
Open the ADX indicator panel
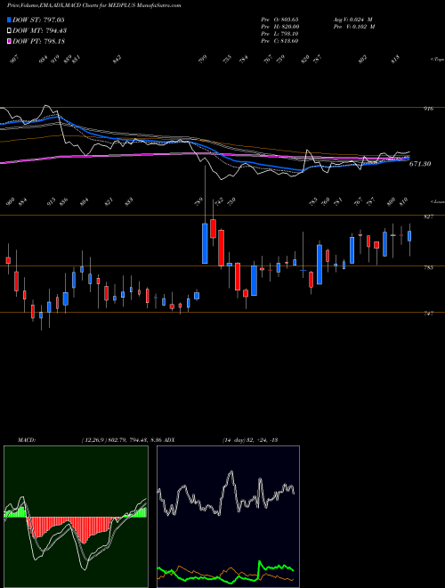(228, 517)
